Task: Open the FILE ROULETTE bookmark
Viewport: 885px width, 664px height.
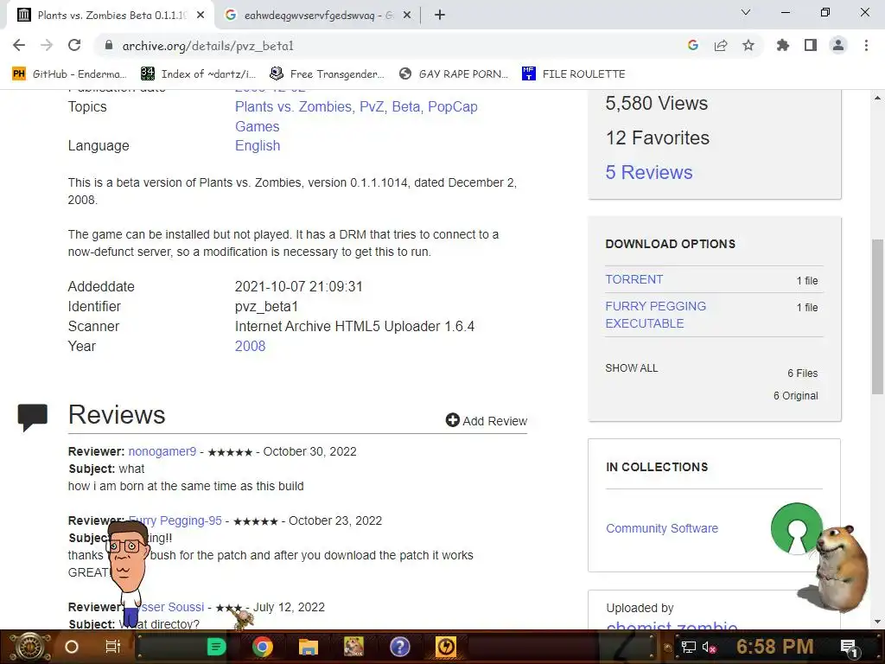Action: [x=574, y=74]
